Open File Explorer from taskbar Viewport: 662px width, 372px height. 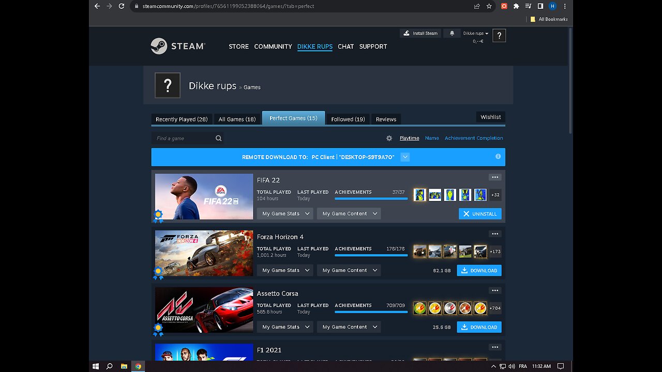coord(124,366)
